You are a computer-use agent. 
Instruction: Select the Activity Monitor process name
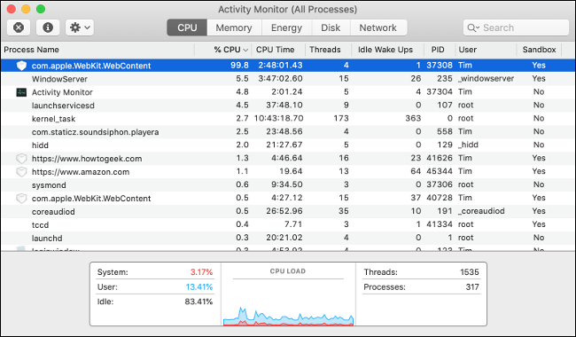(62, 92)
